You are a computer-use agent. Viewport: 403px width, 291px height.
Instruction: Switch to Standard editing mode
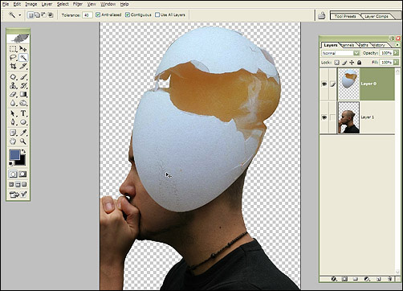pos(13,174)
